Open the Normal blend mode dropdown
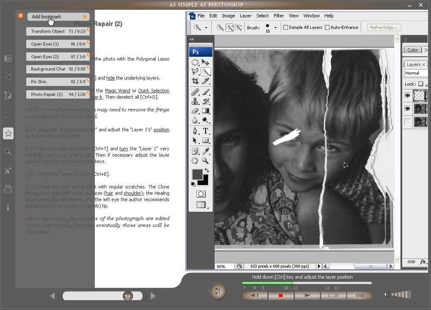The image size is (431, 310). click(x=416, y=73)
